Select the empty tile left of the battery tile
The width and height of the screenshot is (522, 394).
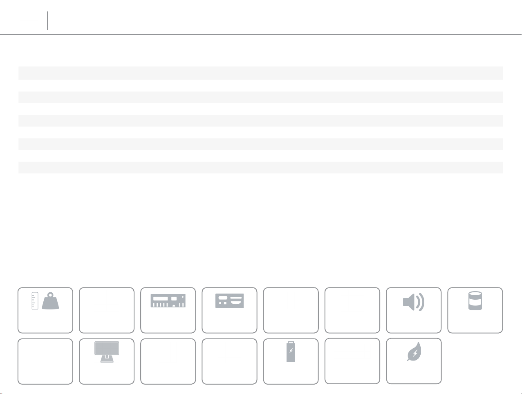point(229,361)
